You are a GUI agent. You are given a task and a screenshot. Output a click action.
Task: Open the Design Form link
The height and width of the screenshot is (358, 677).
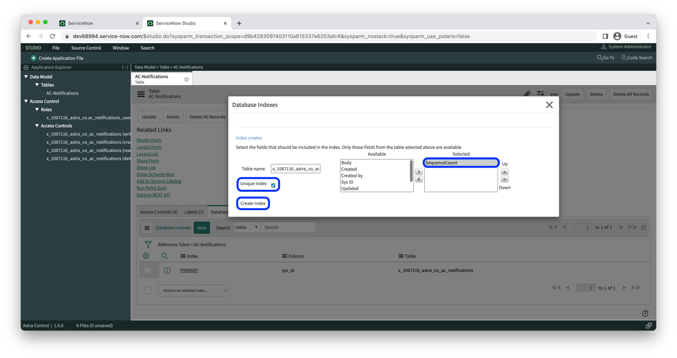pyautogui.click(x=149, y=140)
